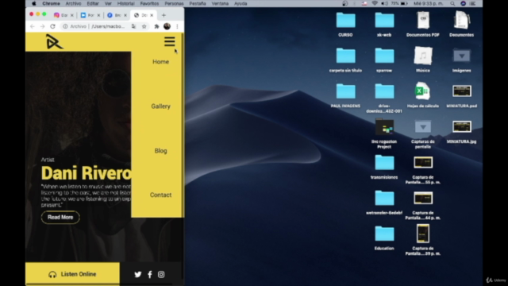Open the Archivo menu

tap(73, 3)
